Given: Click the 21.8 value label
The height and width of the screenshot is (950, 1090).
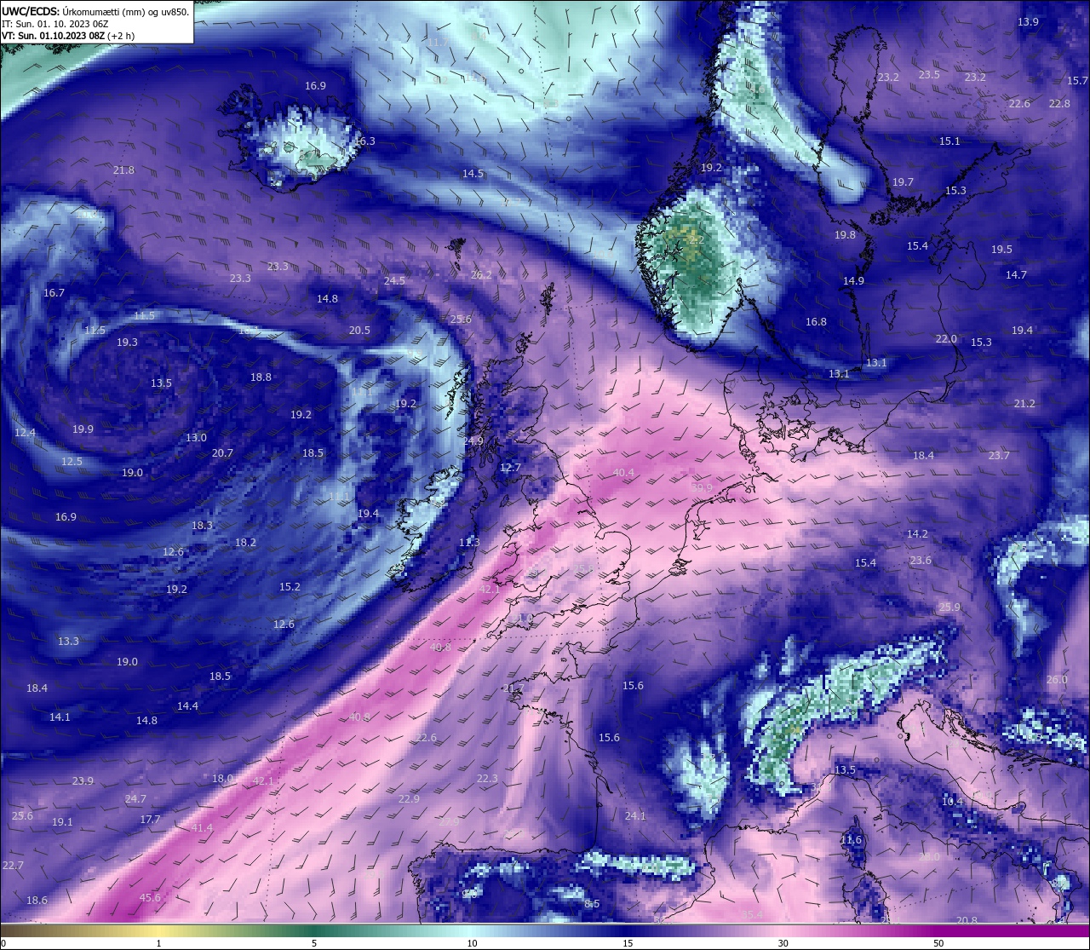Looking at the screenshot, I should (x=123, y=170).
